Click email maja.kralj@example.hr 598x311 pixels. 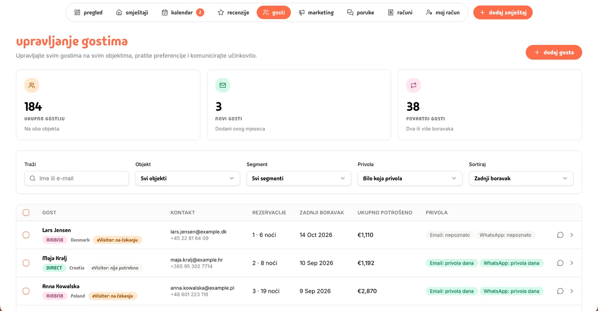coord(197,260)
